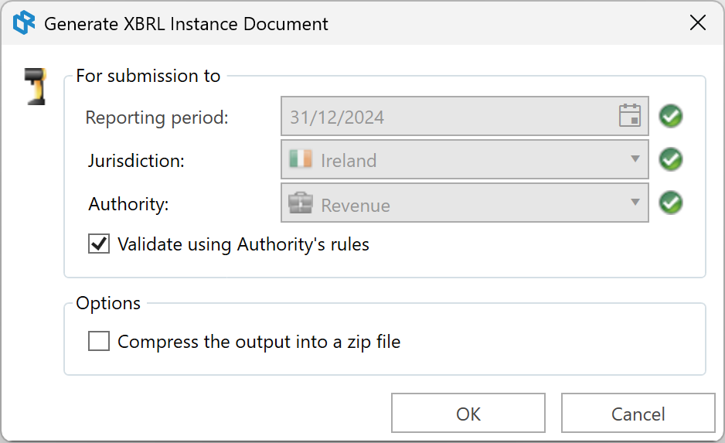The image size is (725, 443).
Task: Click the briefcase icon beside Revenue
Action: 300,204
